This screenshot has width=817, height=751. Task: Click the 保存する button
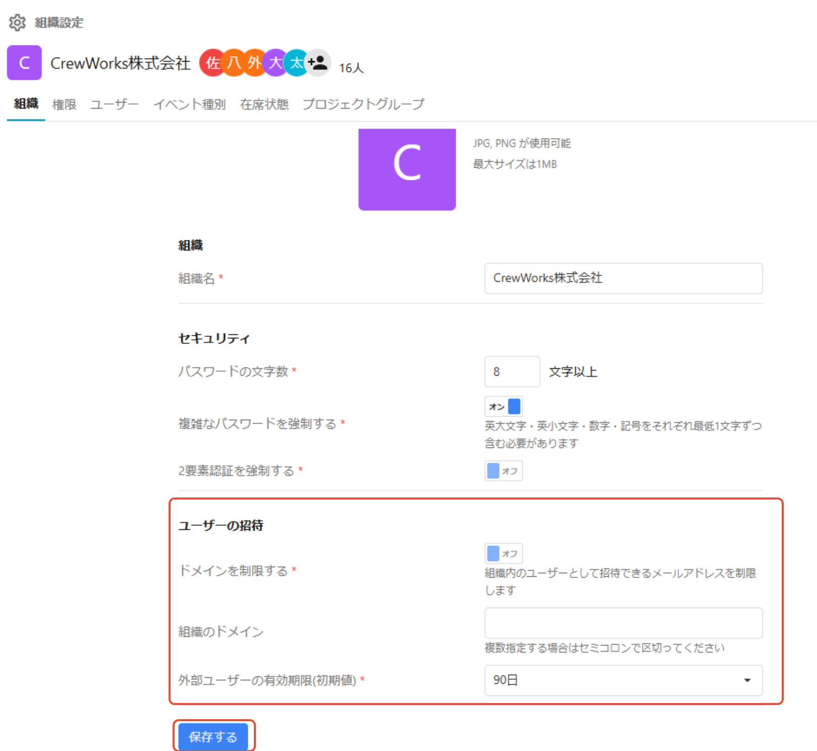tap(213, 737)
